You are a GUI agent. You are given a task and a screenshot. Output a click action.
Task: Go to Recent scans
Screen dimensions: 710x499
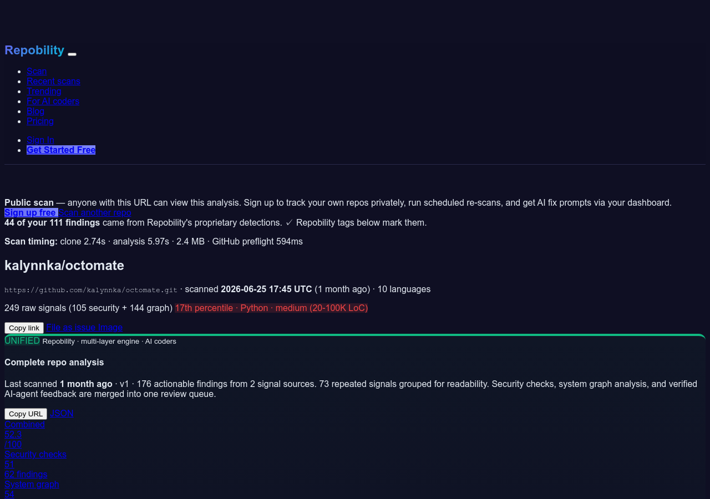pyautogui.click(x=53, y=81)
